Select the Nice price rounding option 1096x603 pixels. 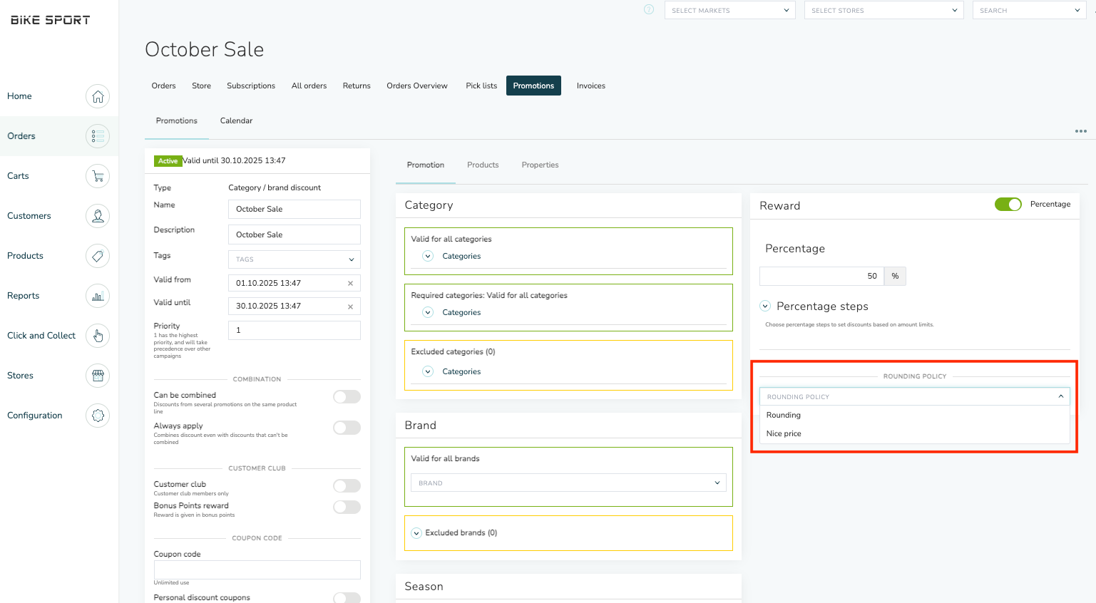click(784, 434)
